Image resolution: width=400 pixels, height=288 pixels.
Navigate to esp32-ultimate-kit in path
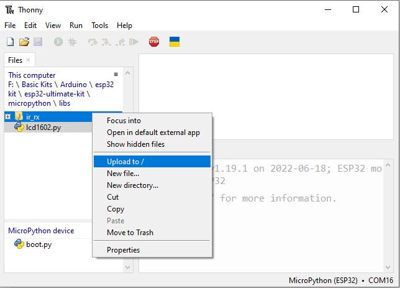[x=54, y=94]
